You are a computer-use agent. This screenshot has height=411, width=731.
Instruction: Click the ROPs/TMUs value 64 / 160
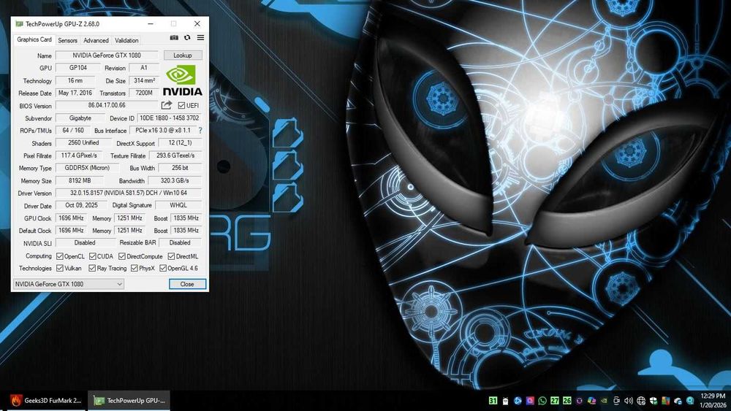73,131
